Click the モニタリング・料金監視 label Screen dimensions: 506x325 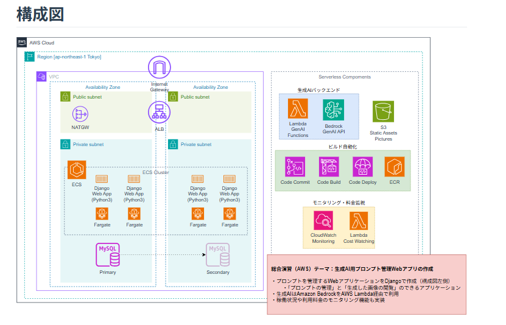339,203
